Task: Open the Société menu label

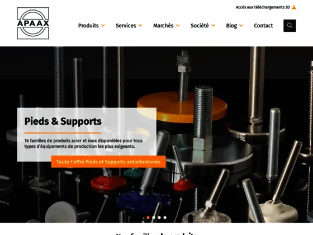Action: coord(200,26)
